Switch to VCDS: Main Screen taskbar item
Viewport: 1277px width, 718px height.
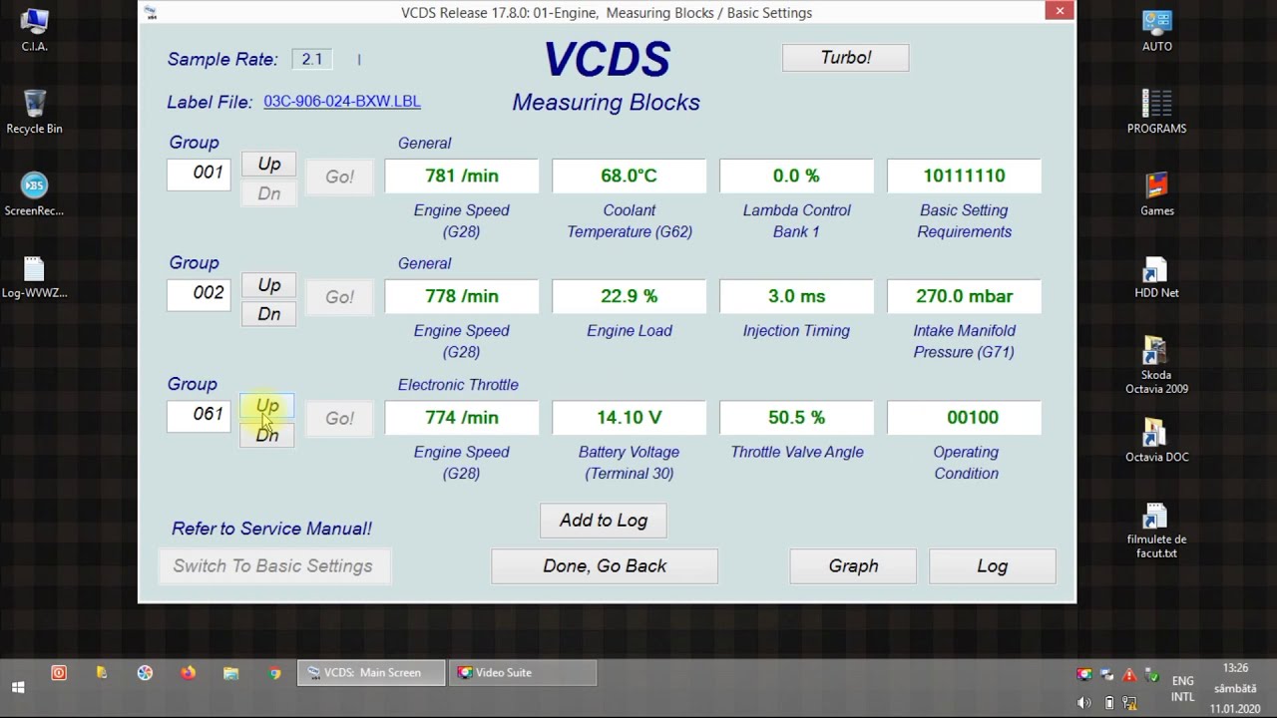click(x=372, y=673)
